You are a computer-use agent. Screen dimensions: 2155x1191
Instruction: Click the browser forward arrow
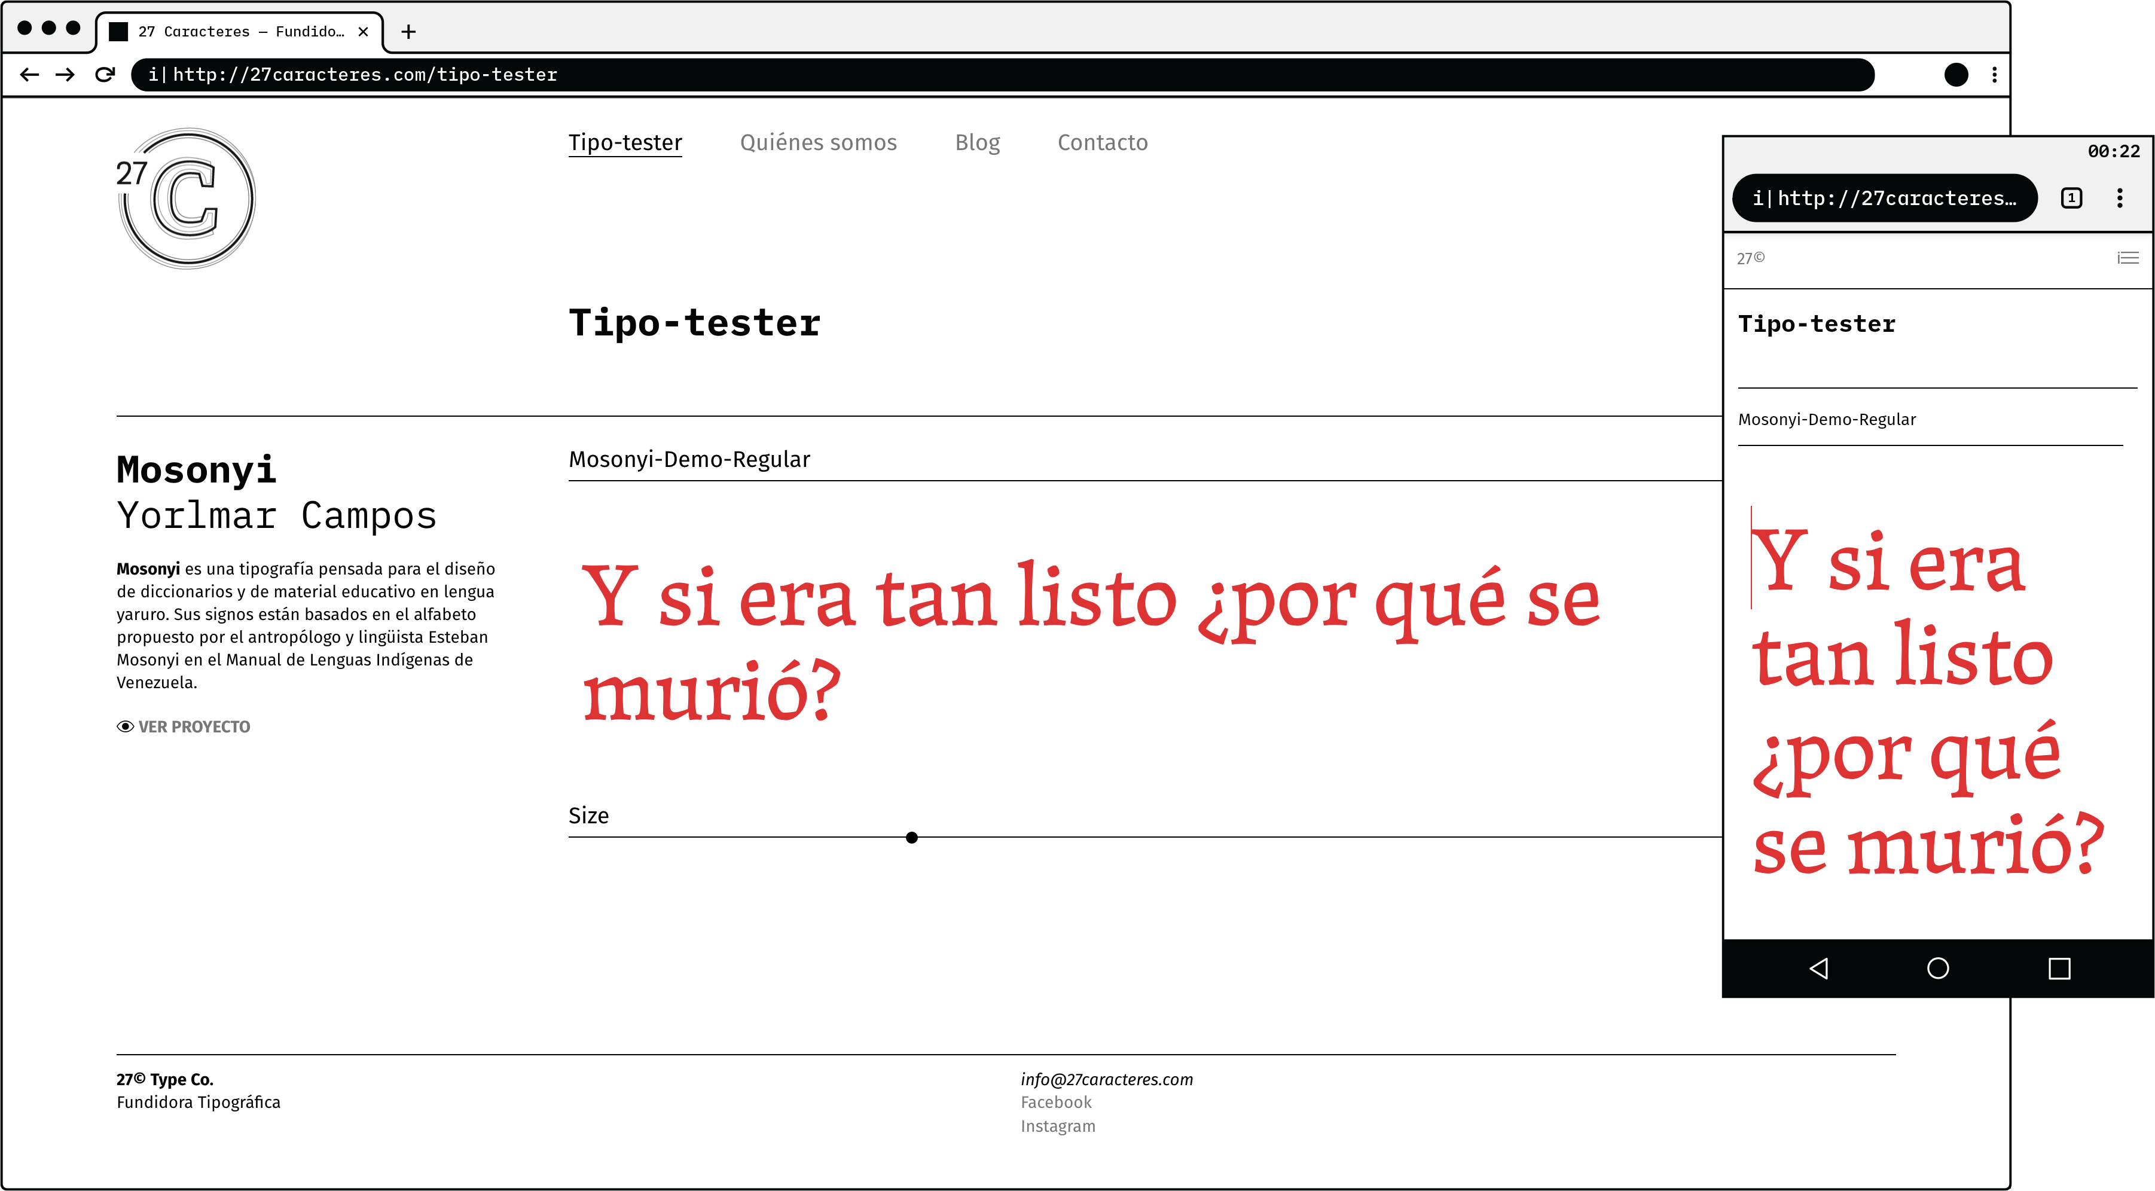pyautogui.click(x=65, y=74)
